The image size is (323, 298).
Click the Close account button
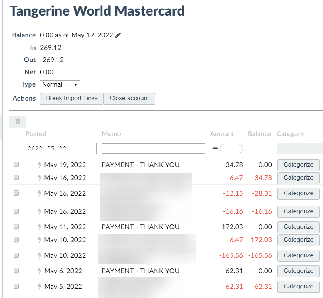pos(129,98)
